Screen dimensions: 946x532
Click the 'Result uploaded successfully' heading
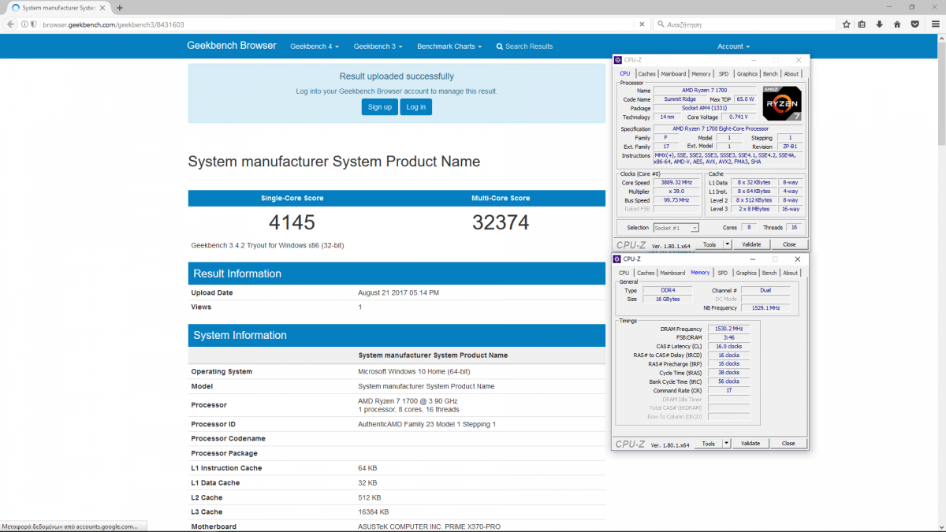(397, 76)
